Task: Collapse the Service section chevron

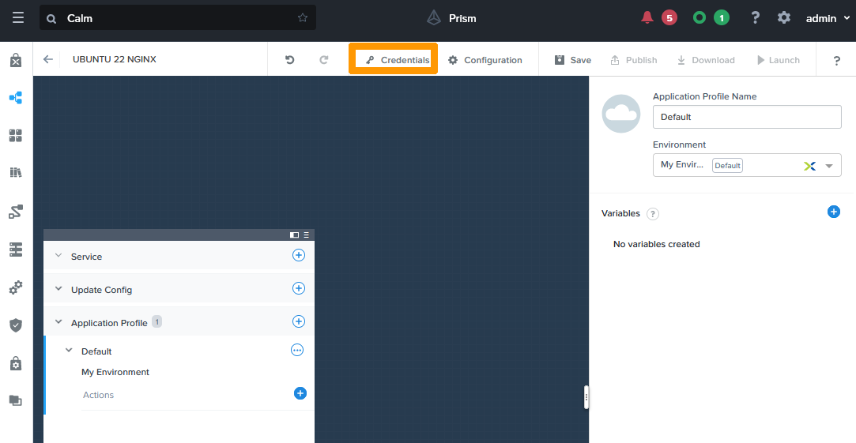Action: point(58,256)
